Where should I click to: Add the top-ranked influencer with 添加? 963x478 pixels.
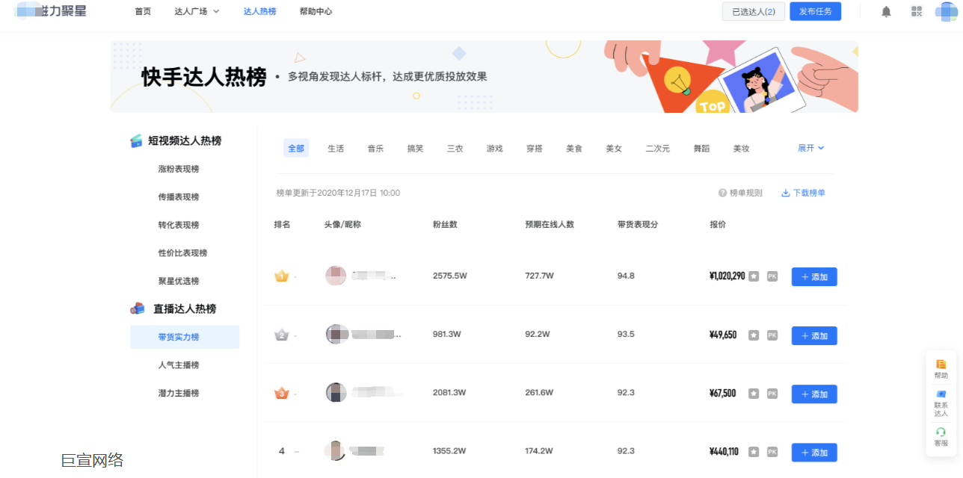(813, 276)
